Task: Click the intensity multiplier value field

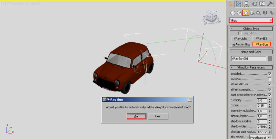Action: pos(262,111)
